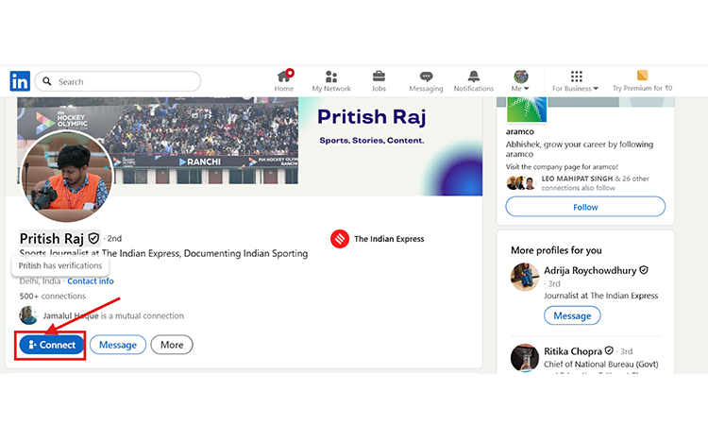
Task: Click verification shield beside Pritish Raj
Action: (93, 238)
